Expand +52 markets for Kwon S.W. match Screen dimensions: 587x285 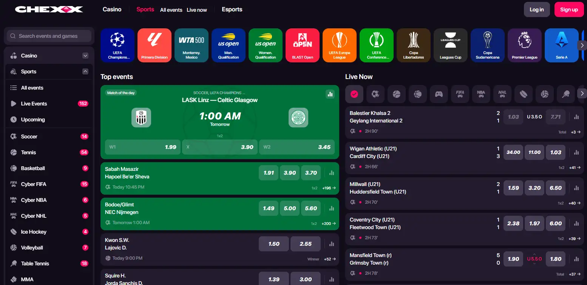point(330,259)
